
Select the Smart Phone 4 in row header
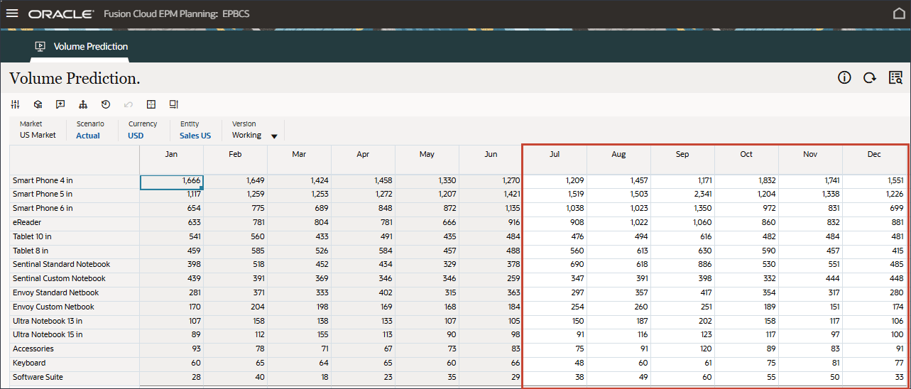coord(75,180)
